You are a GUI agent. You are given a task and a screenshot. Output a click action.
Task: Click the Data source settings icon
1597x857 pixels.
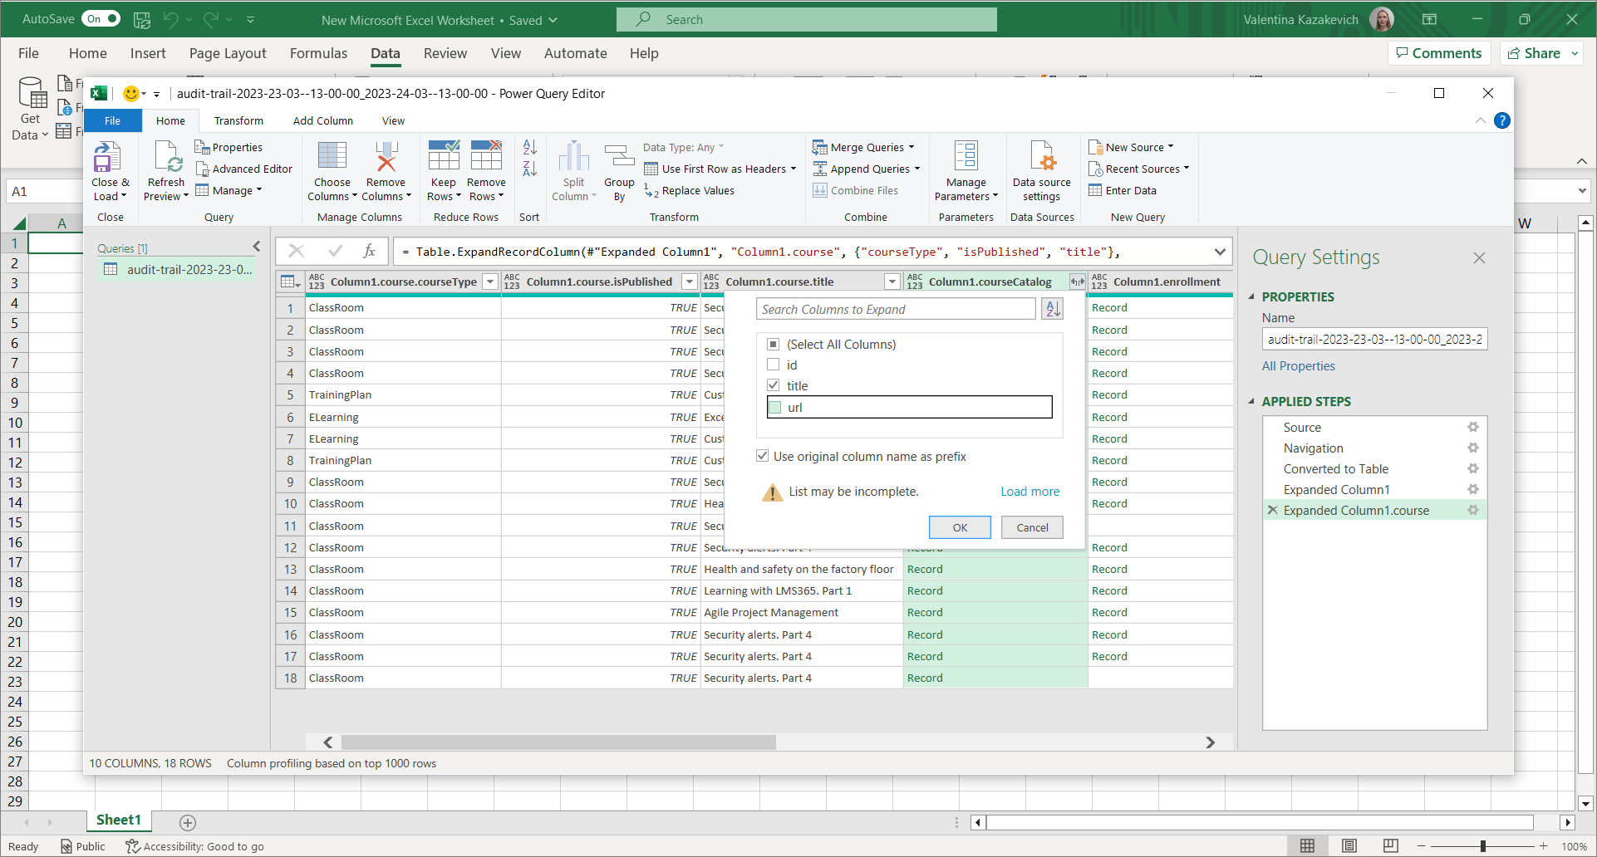tap(1041, 158)
